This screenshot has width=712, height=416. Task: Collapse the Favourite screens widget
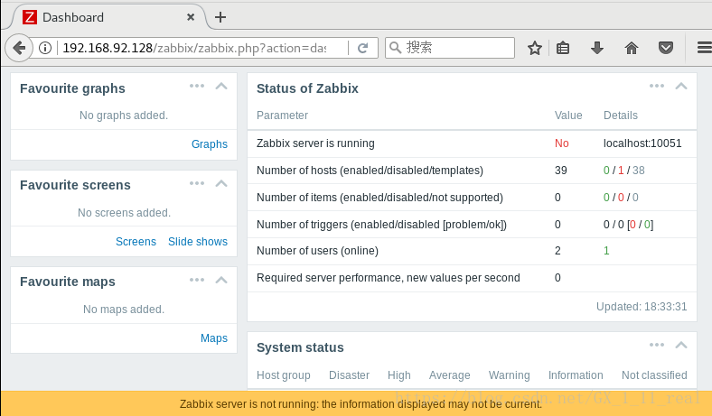tap(221, 183)
